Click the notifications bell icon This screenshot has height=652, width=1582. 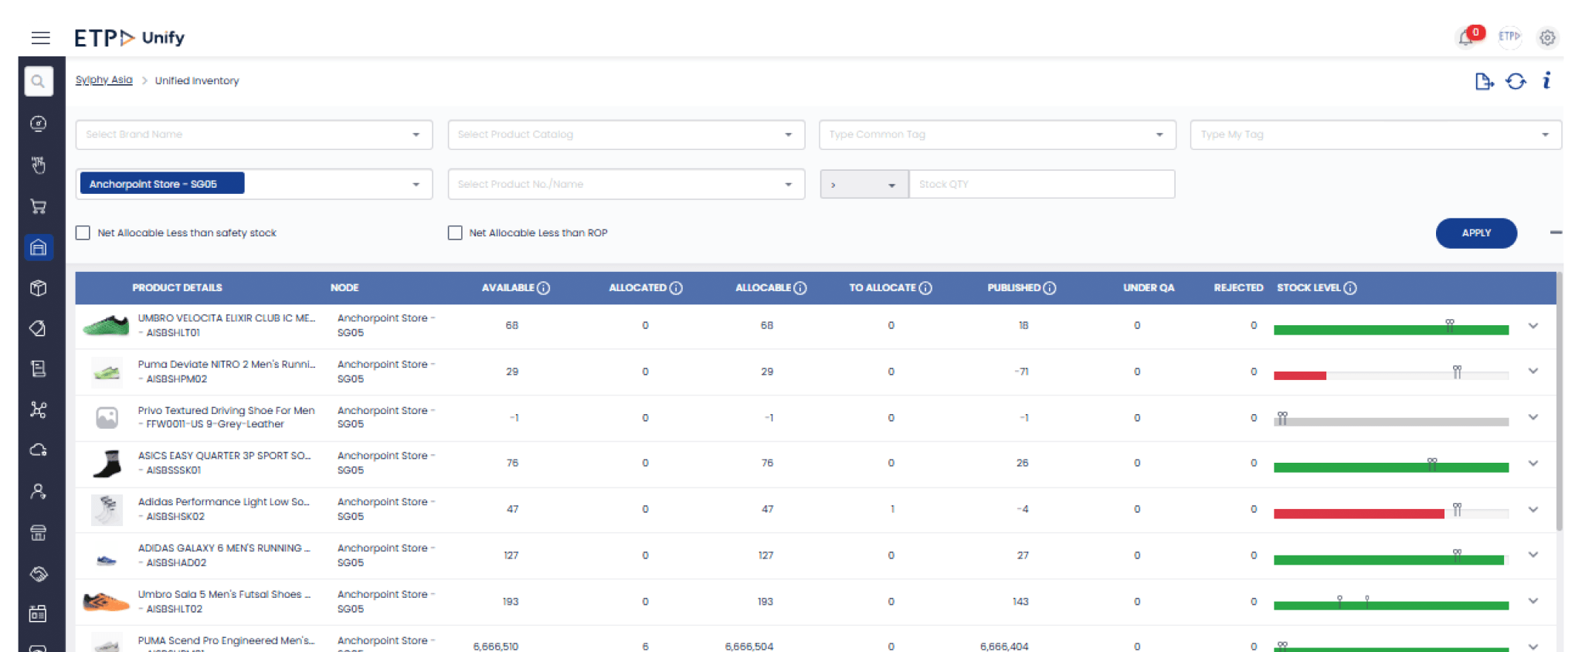pos(1465,38)
